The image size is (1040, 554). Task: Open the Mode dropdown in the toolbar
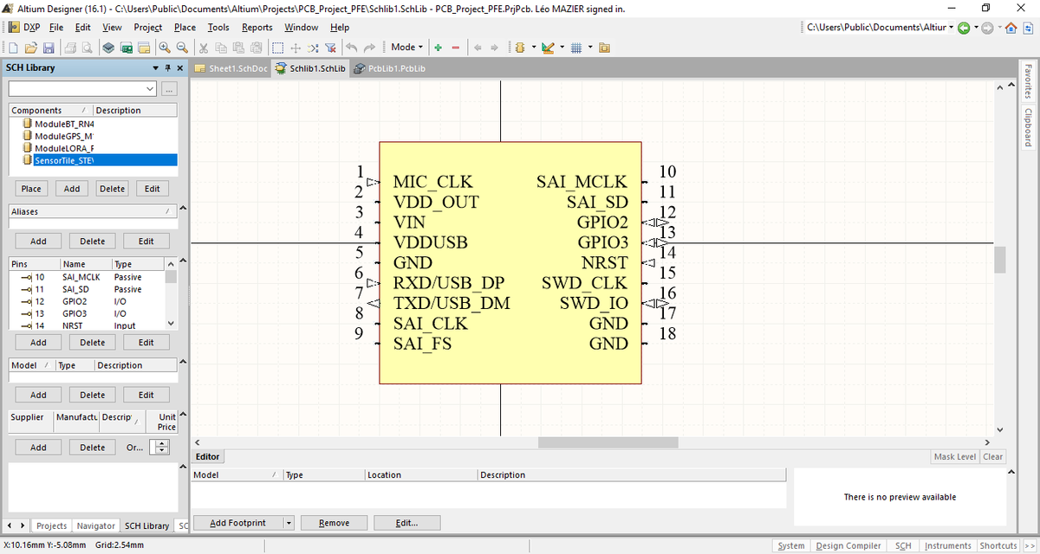point(406,47)
